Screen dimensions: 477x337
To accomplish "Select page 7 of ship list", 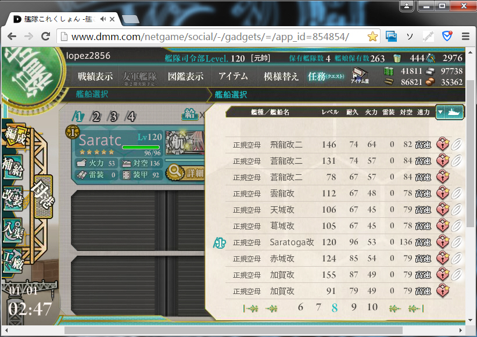I will 318,307.
